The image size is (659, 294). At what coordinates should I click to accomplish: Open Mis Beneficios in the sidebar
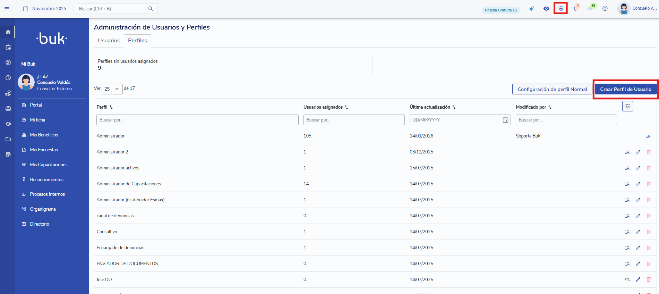pos(44,135)
